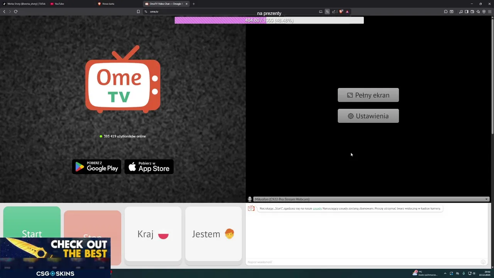Screen dimensions: 494x278
Task: Toggle the browser sidebar panel icon
Action: [x=467, y=12]
